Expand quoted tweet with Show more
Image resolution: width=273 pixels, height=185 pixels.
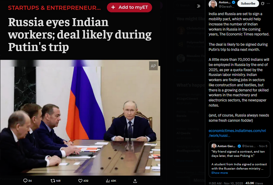(x=219, y=173)
